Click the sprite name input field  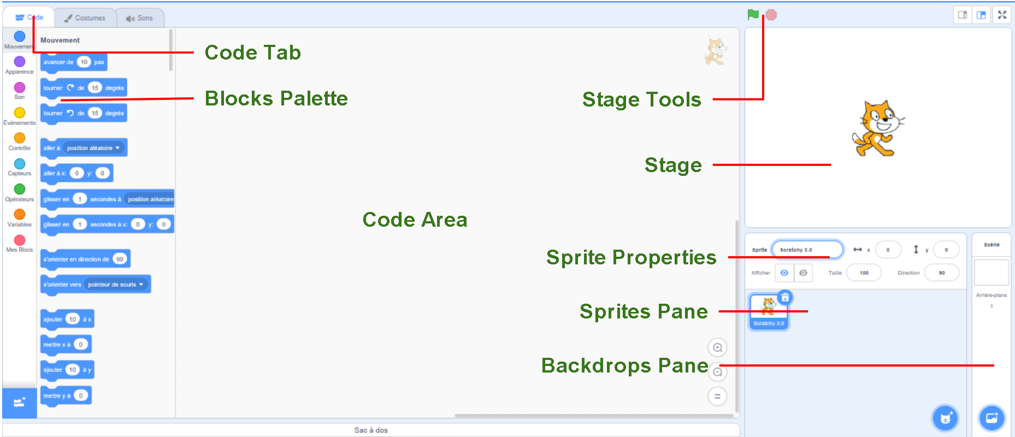[806, 250]
